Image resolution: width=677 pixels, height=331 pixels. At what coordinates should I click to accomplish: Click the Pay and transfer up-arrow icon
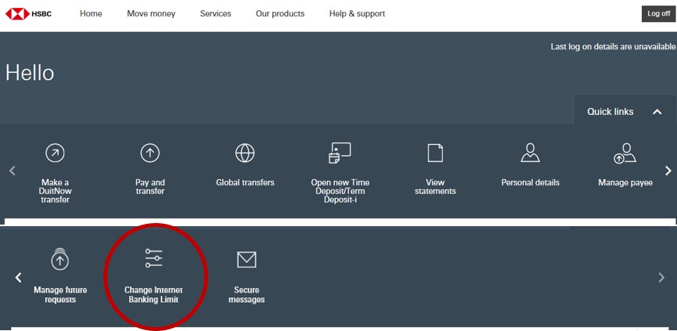(x=149, y=153)
